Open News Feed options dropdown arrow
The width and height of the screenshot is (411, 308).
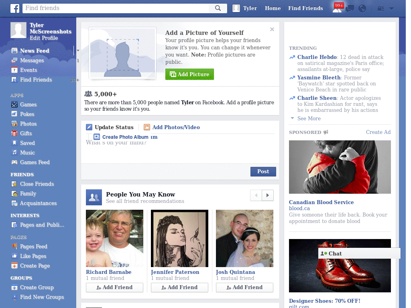point(78,51)
